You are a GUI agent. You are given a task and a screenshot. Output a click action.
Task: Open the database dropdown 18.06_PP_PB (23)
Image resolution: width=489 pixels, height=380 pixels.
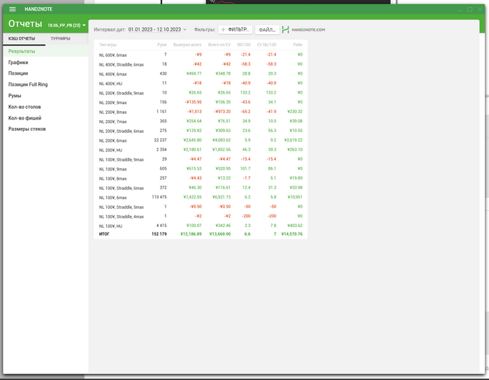[x=66, y=25]
